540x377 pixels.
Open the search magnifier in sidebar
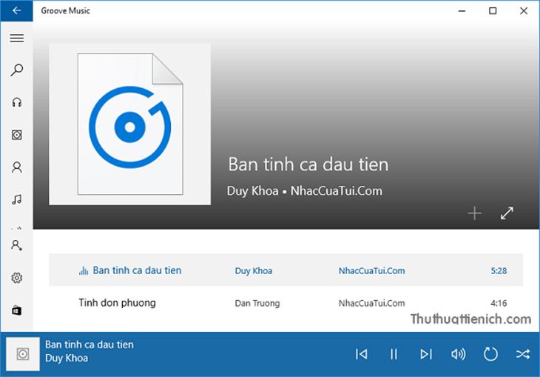pos(16,70)
